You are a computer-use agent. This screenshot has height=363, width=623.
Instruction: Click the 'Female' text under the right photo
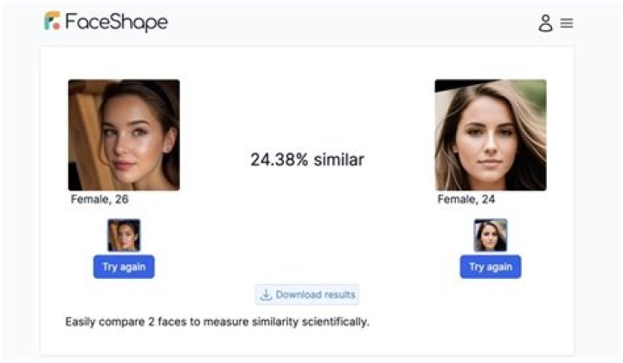pos(456,199)
